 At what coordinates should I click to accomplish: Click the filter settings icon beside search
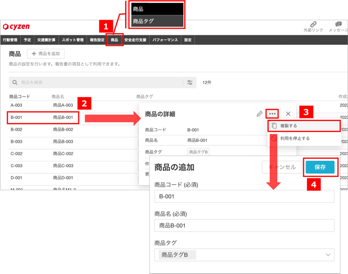pos(190,83)
